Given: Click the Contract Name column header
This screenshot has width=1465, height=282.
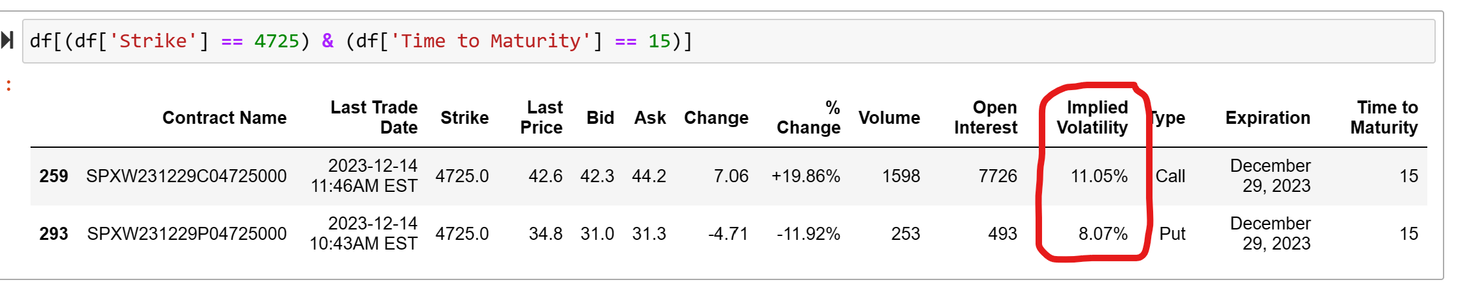Looking at the screenshot, I should point(224,117).
